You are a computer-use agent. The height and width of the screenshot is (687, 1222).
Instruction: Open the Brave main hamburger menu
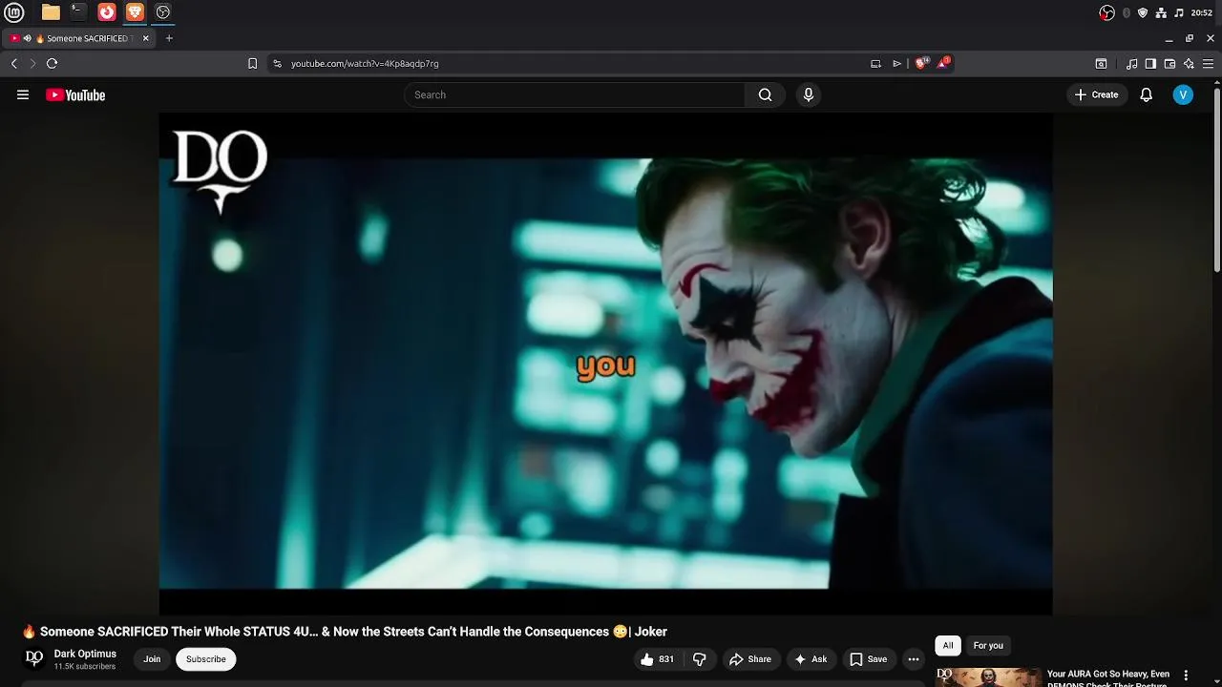1208,63
